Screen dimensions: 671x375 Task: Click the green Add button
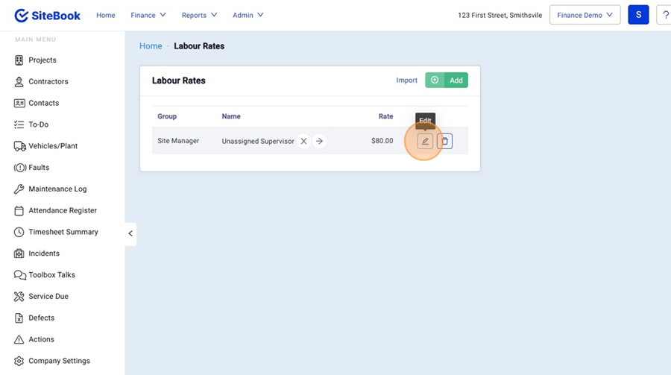(447, 81)
